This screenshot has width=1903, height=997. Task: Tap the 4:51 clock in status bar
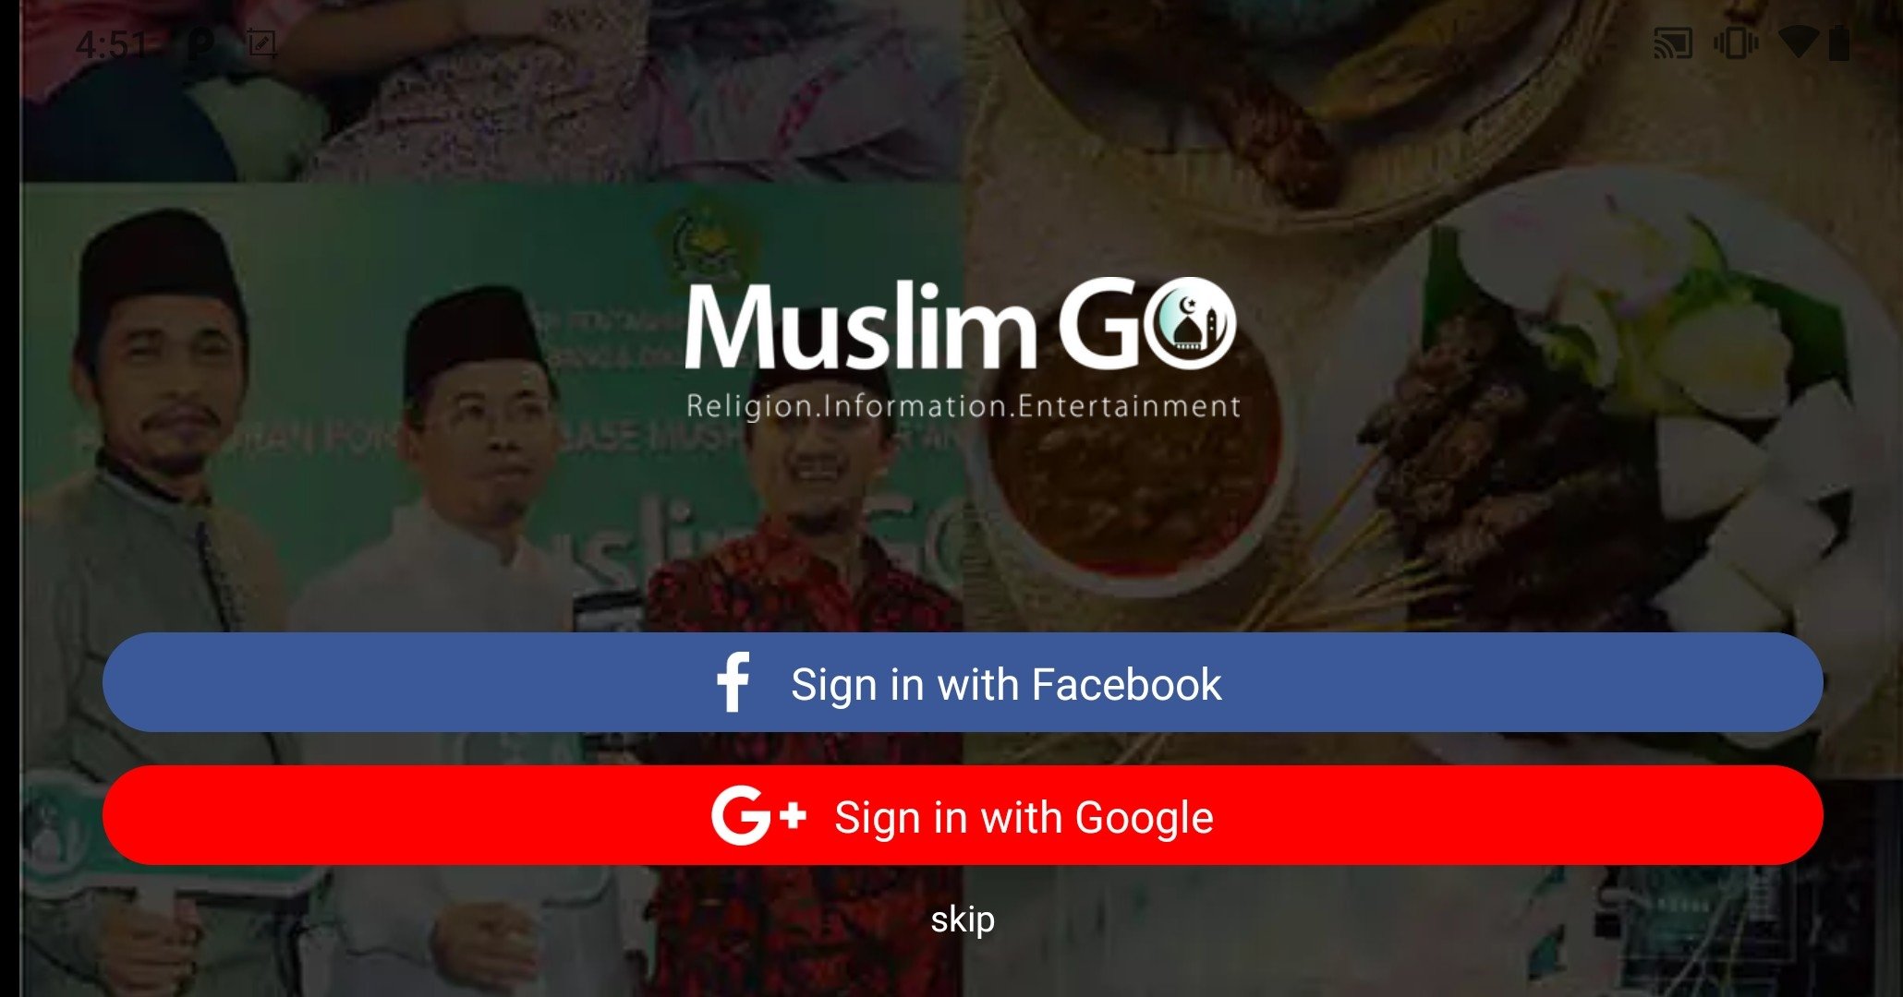point(111,44)
